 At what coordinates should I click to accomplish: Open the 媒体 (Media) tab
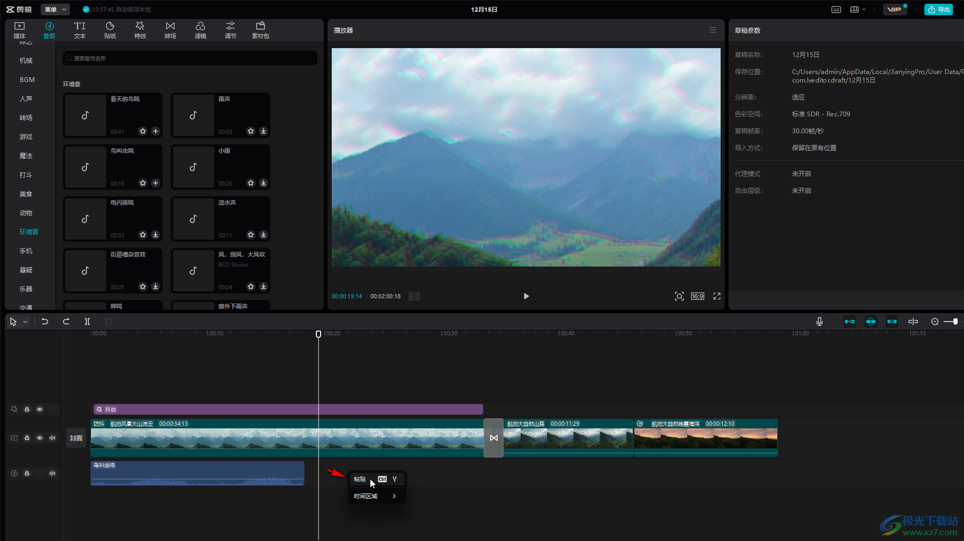point(20,30)
